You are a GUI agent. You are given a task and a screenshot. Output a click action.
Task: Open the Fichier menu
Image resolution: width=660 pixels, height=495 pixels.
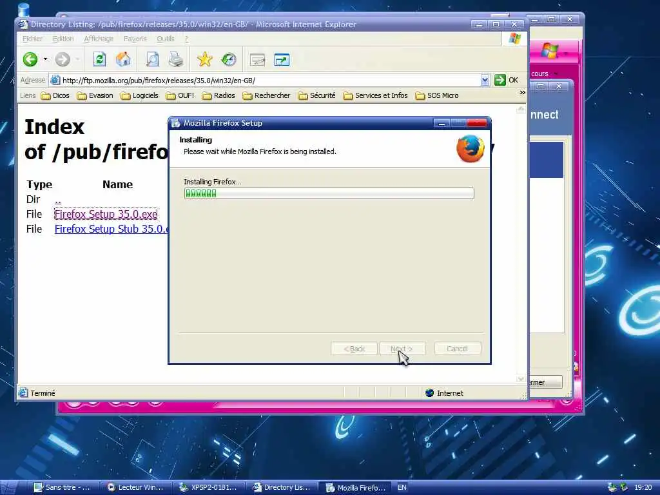point(32,39)
